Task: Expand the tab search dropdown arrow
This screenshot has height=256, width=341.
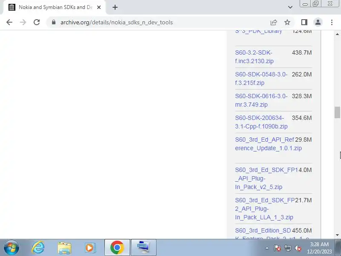Action: click(290, 7)
